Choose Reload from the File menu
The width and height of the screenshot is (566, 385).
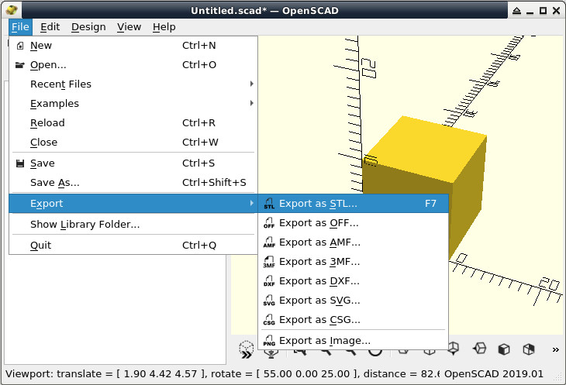click(133, 123)
